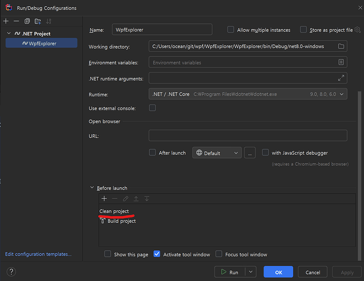Enable Allow multiple instances
The width and height of the screenshot is (364, 281).
[230, 30]
